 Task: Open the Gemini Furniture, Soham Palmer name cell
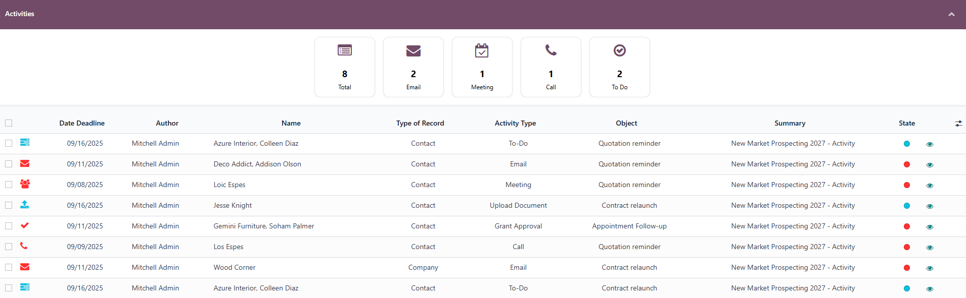tap(264, 226)
